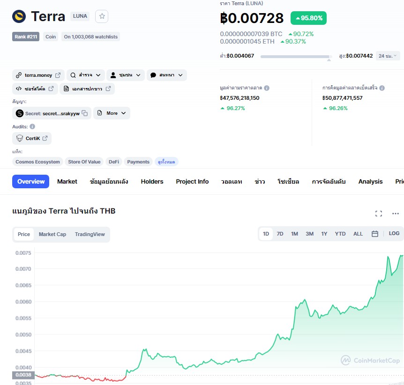404x385 pixels.
Task: Open the historical data tab
Action: click(x=109, y=182)
